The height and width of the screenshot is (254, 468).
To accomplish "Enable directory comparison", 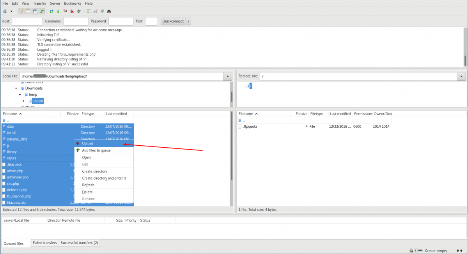I will 89,11.
